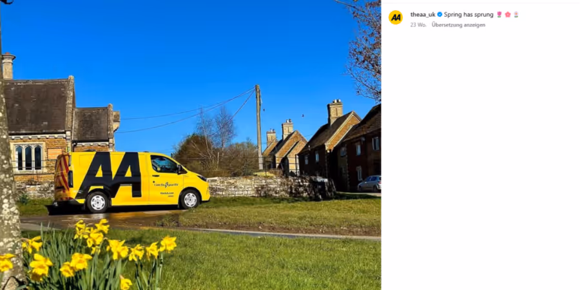580x290 pixels.
Task: Click the yellow van's rear wheel
Action: 97,202
